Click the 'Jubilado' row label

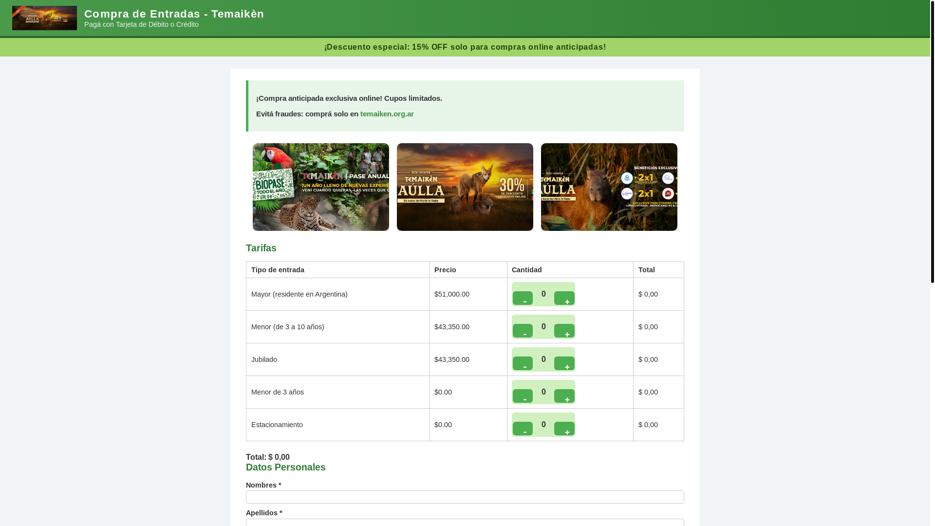coord(264,359)
